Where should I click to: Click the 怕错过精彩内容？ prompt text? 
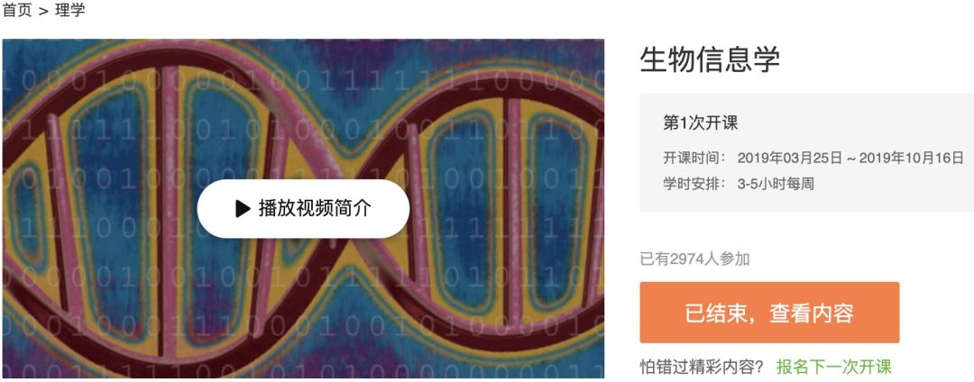click(x=702, y=367)
